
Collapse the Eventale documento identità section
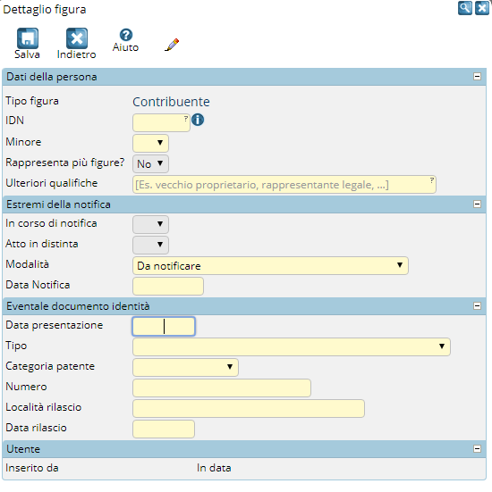[477, 306]
